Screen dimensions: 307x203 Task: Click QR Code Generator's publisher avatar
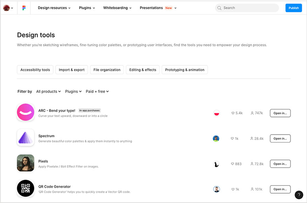tap(216, 189)
